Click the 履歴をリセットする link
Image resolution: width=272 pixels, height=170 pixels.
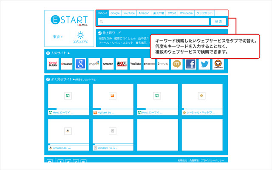(86, 79)
